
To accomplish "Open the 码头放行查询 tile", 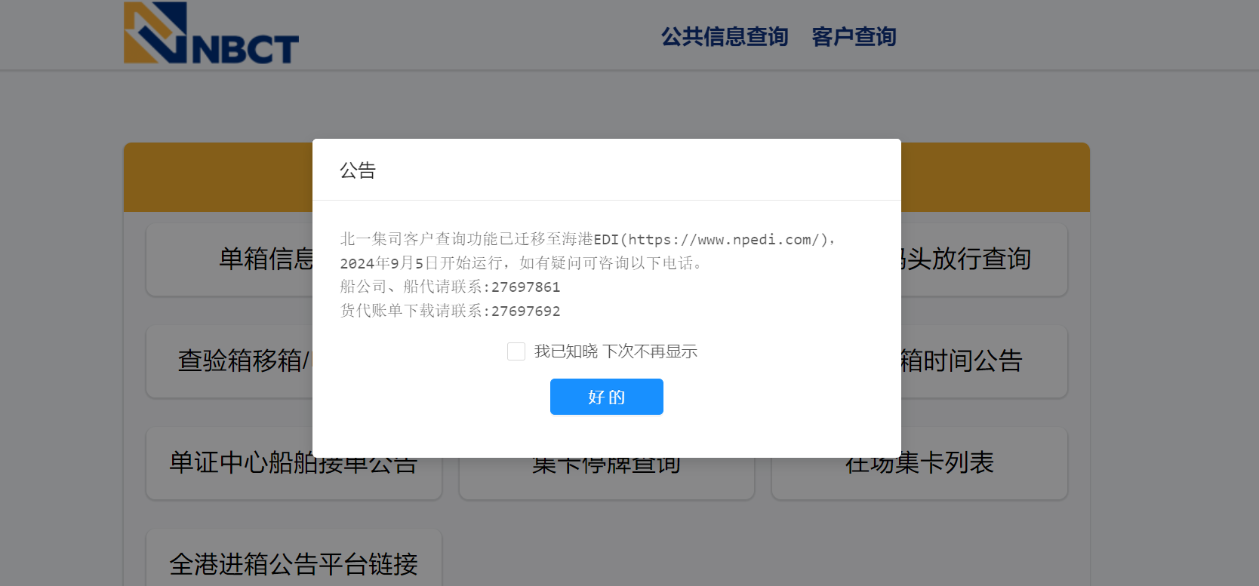I will point(981,259).
